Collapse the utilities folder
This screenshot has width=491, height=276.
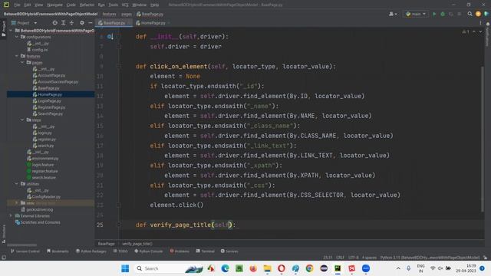(x=17, y=184)
